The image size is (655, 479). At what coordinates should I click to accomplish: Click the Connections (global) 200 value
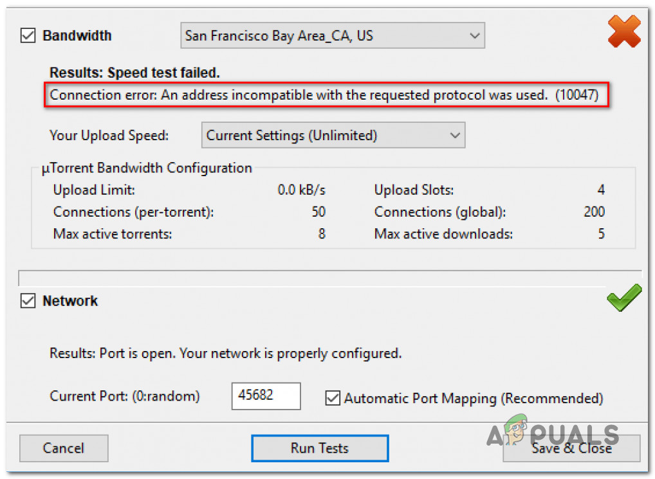click(594, 212)
